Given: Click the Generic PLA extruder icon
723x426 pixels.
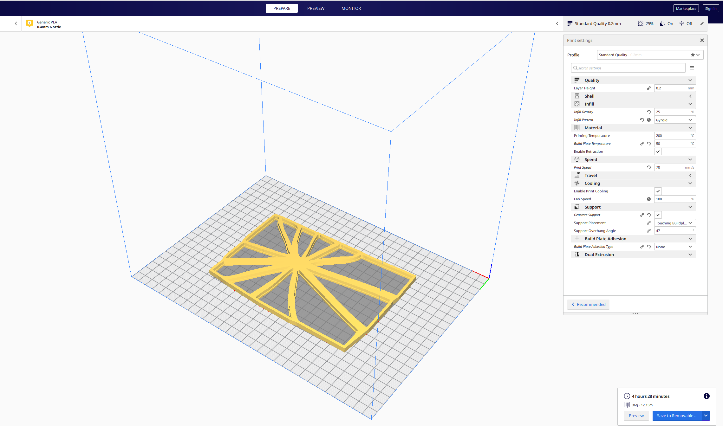Looking at the screenshot, I should (x=29, y=23).
